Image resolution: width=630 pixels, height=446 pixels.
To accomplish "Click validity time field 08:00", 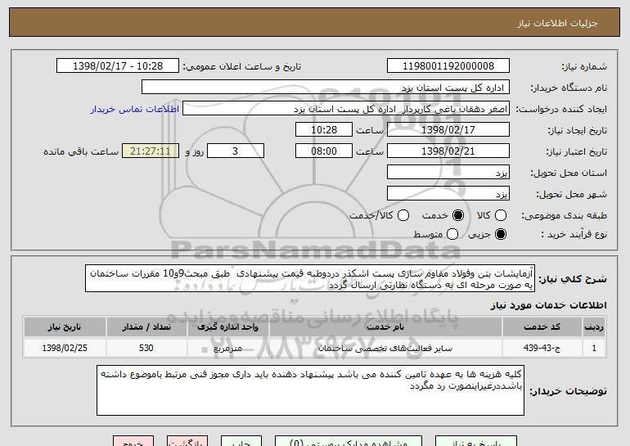I will (324, 151).
